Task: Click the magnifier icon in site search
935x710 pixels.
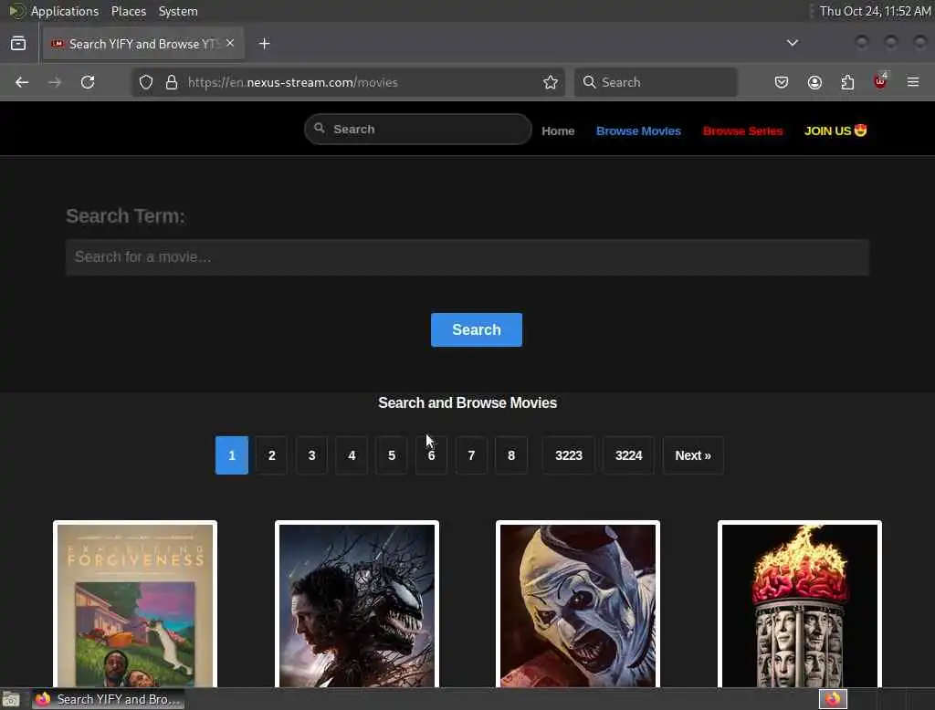Action: click(320, 128)
